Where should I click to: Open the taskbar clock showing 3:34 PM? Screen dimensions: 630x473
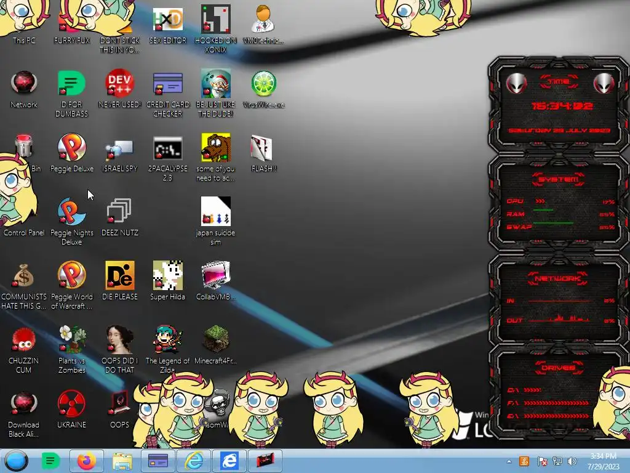pyautogui.click(x=603, y=461)
